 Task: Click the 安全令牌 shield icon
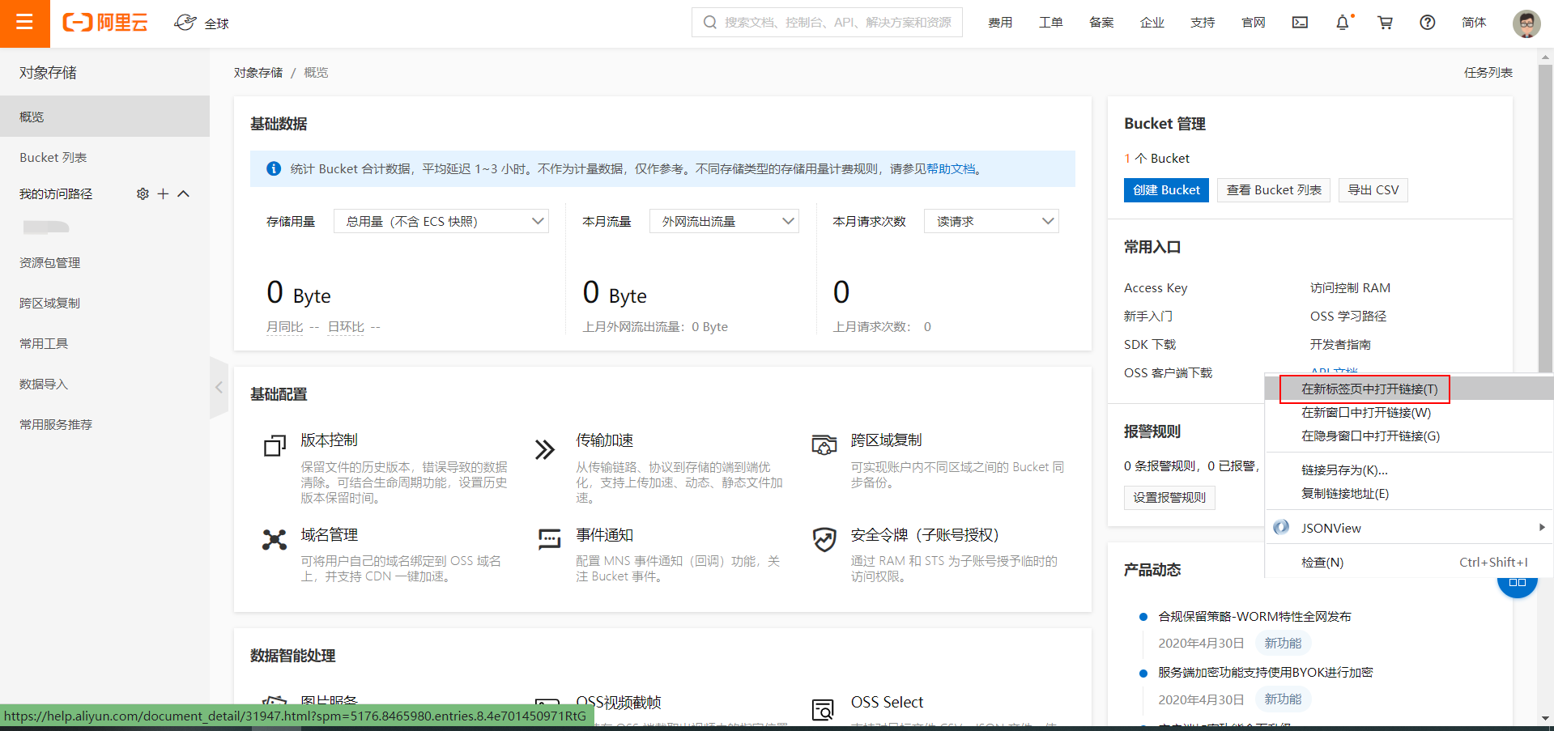click(x=824, y=539)
